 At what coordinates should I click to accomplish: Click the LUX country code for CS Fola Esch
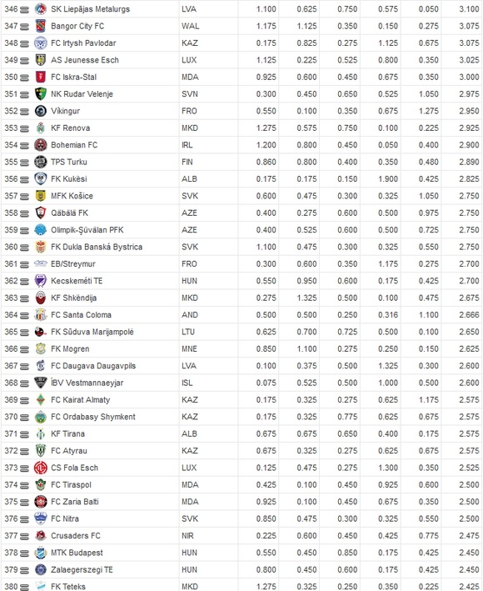(x=189, y=468)
